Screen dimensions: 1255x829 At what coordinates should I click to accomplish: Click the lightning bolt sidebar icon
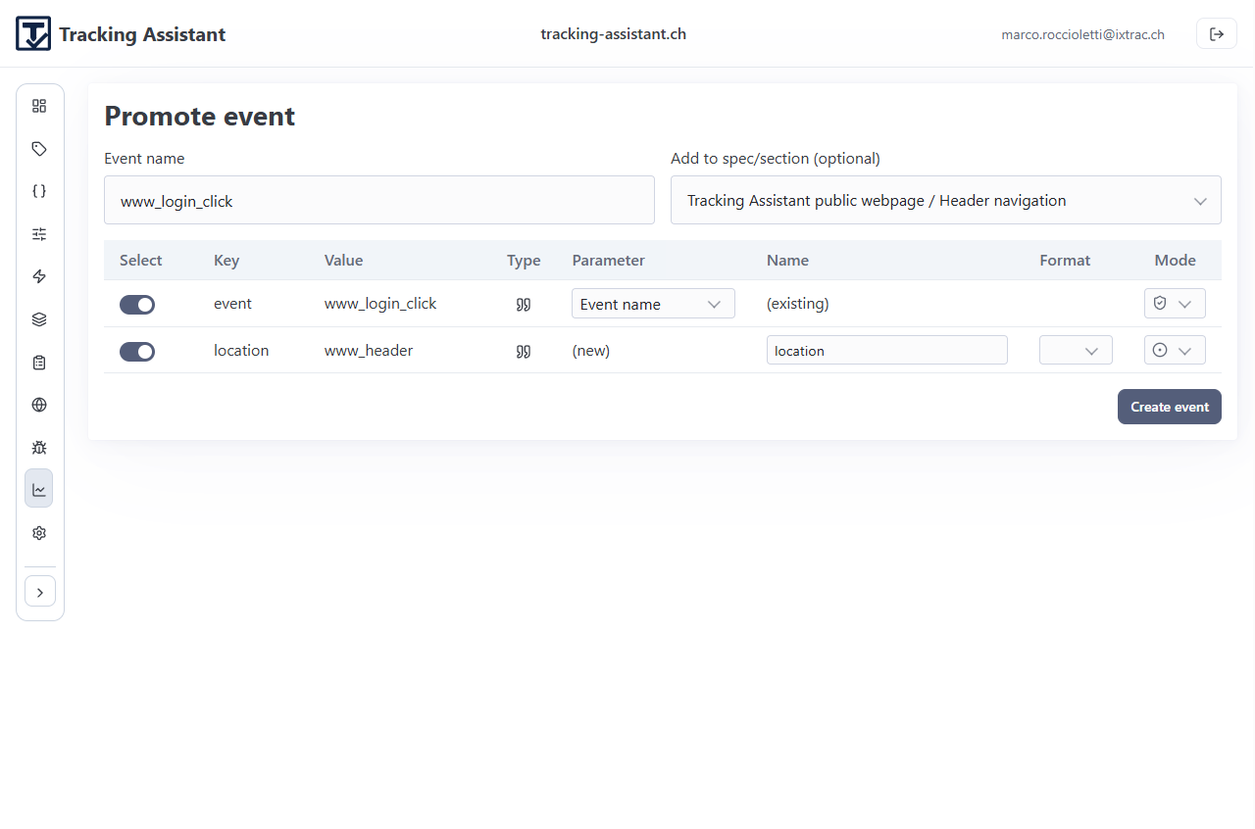click(39, 276)
